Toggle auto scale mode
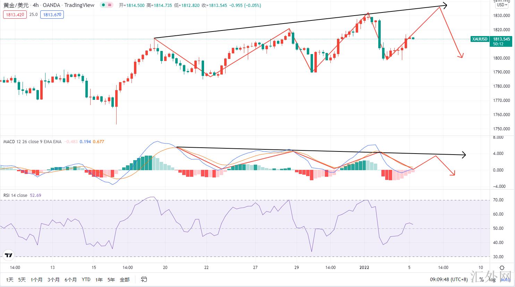 505,280
